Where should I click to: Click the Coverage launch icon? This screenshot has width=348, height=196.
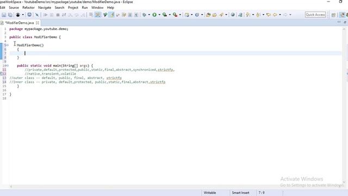tap(165, 15)
